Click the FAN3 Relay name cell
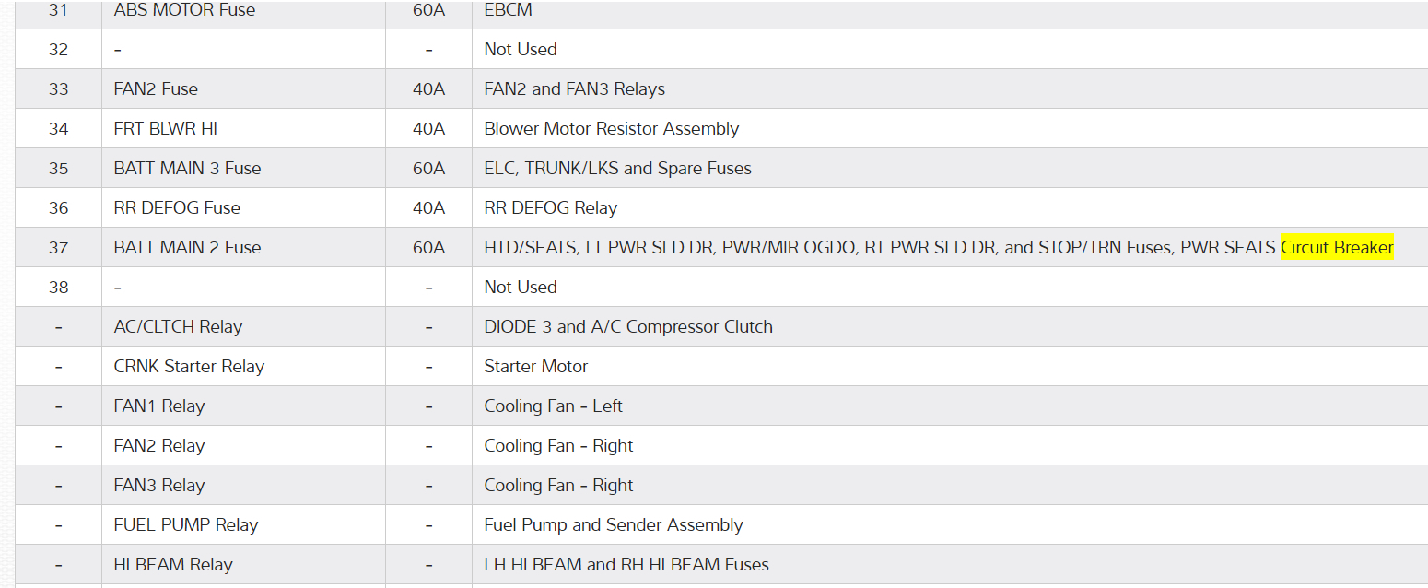This screenshot has width=1428, height=588. click(159, 486)
